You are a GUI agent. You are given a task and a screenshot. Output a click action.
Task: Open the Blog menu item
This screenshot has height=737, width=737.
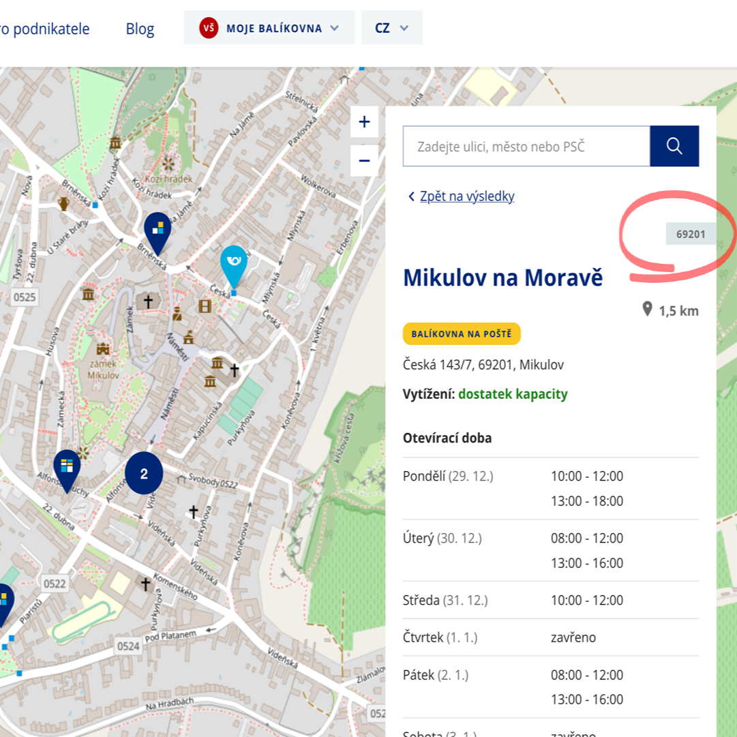(x=140, y=29)
